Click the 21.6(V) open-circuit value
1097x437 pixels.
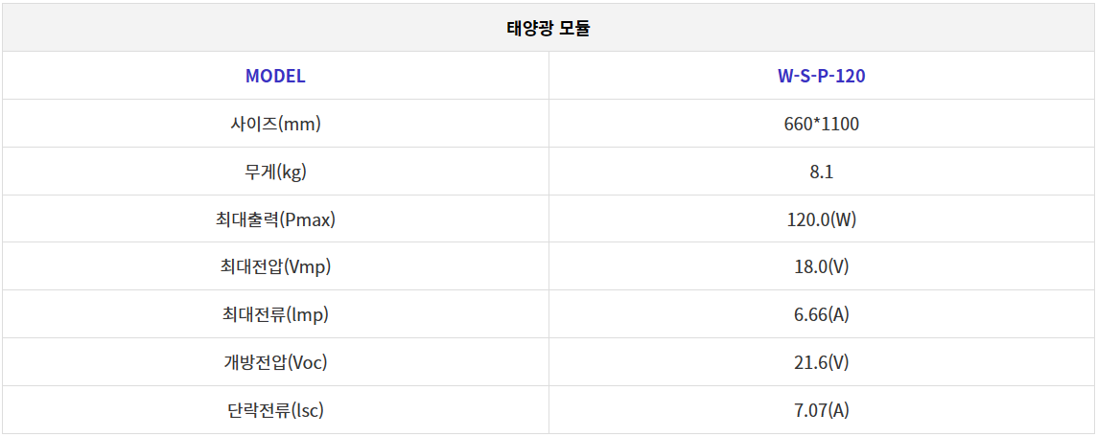coord(822,362)
